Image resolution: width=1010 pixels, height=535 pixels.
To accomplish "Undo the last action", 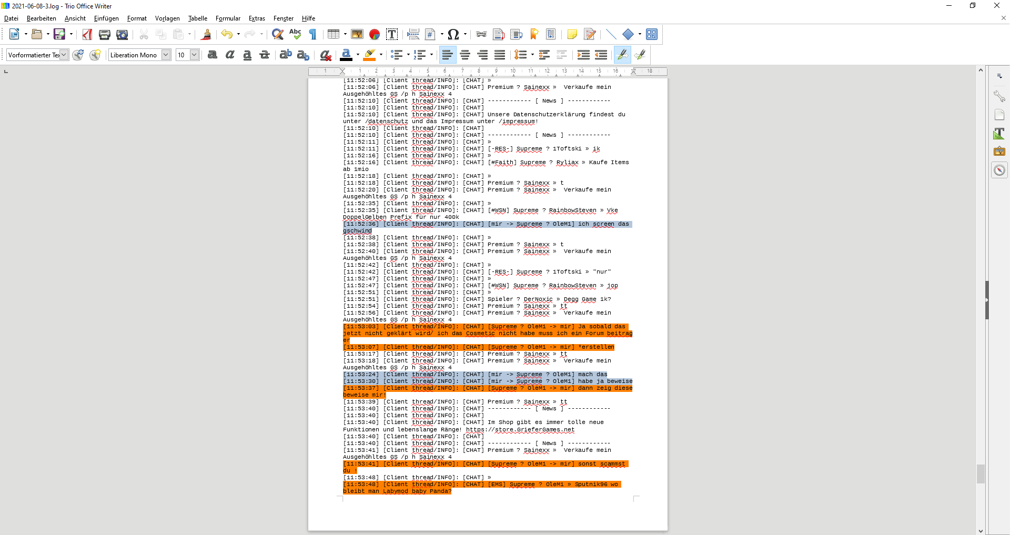I will click(227, 34).
